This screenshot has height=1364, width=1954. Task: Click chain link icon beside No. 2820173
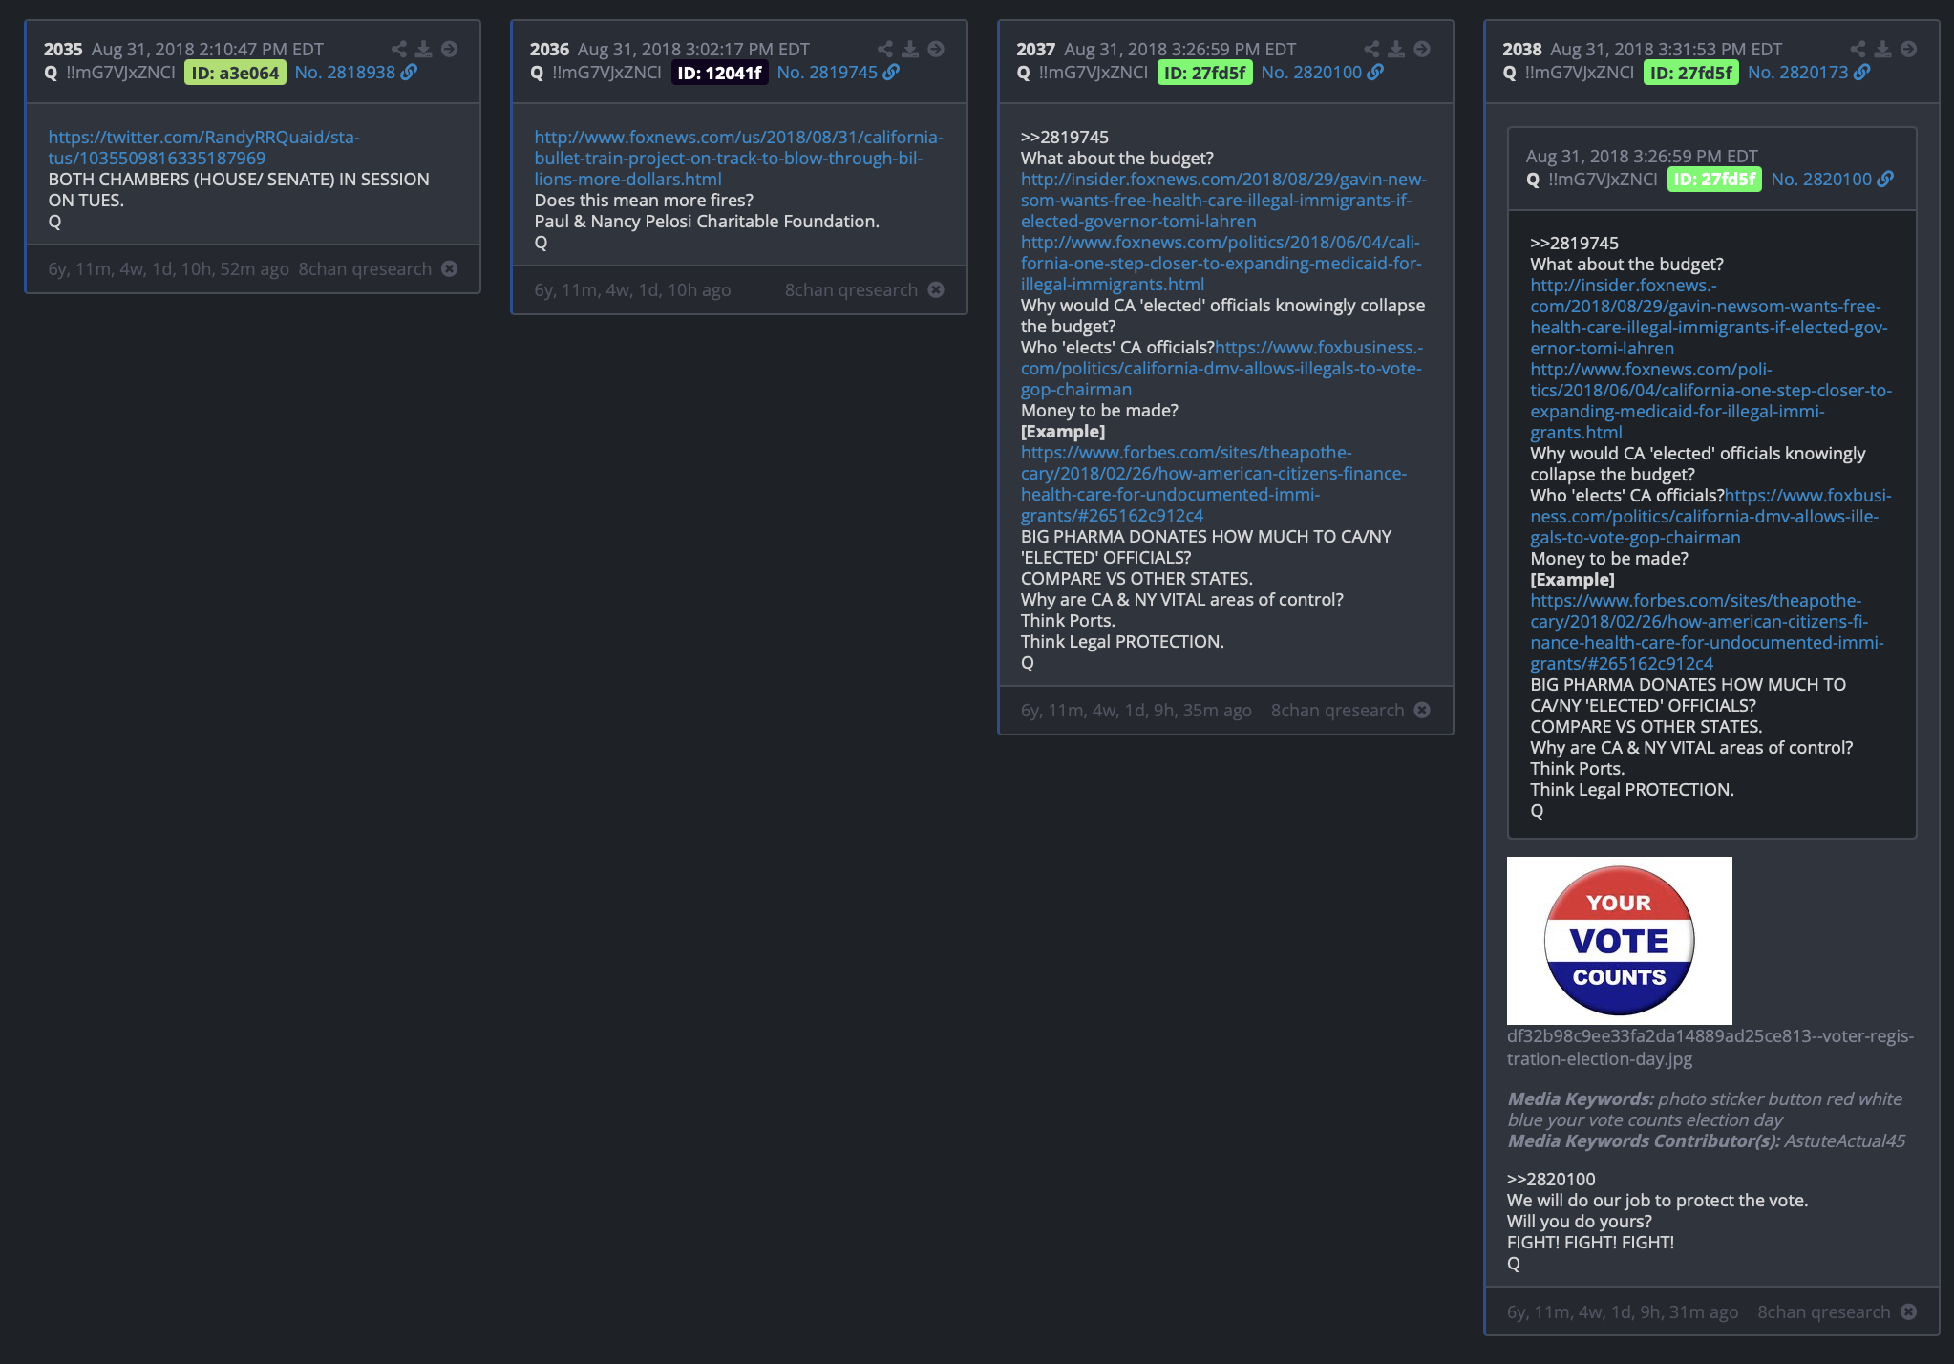(1861, 72)
